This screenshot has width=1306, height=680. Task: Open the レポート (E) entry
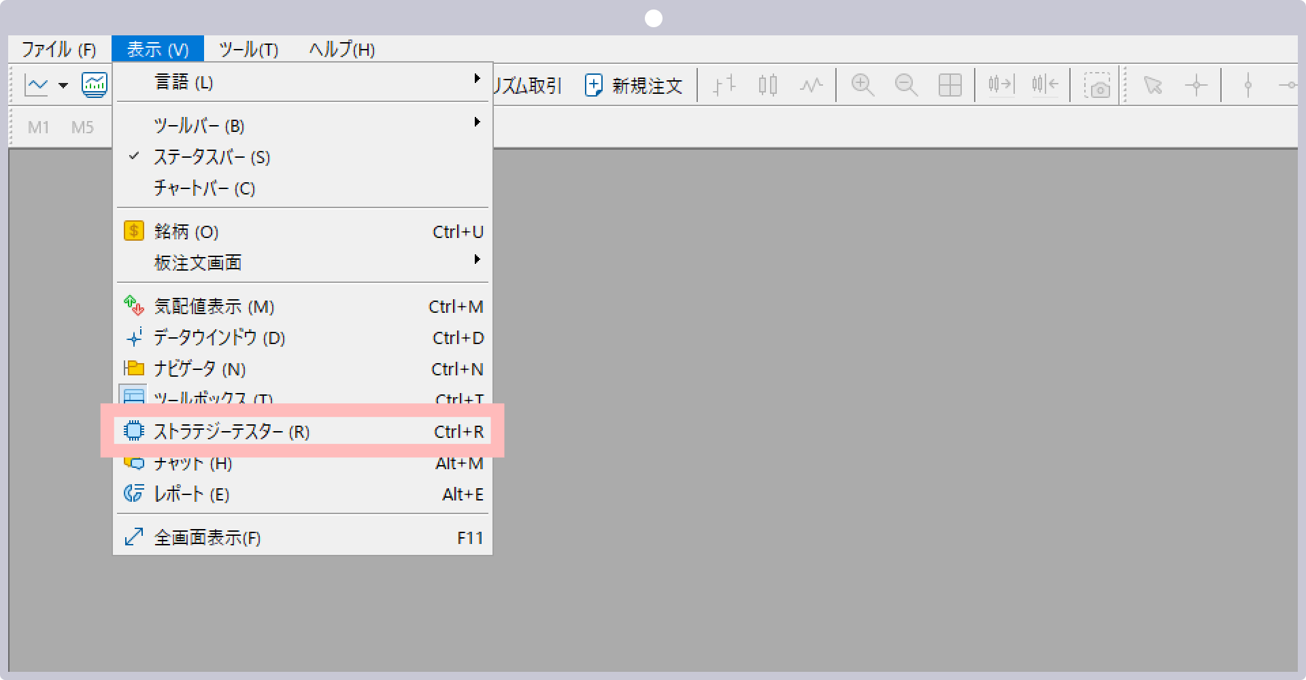pyautogui.click(x=303, y=494)
